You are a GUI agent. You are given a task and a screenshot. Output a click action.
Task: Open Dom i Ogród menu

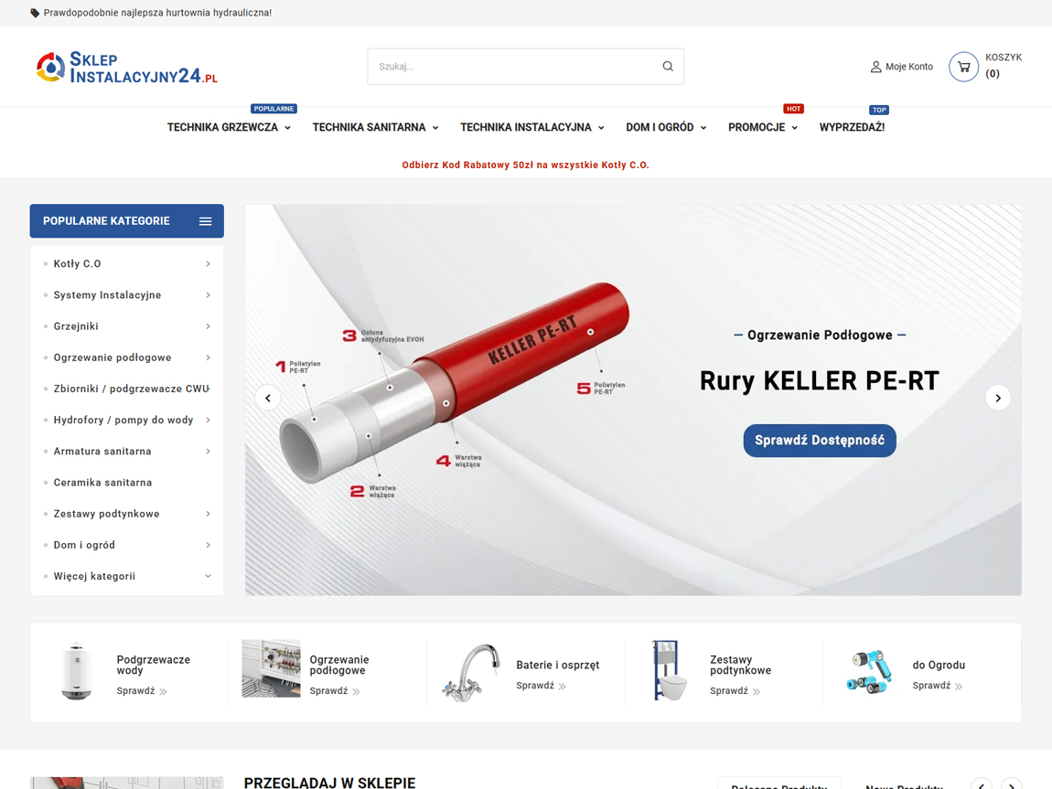(660, 127)
